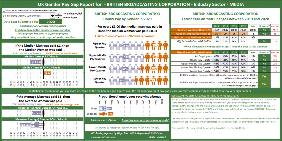Image resolution: width=282 pixels, height=141 pixels.
Task: Tick the COMPAREEMPLOYERS sheet only checkbox
Action: [4, 10]
